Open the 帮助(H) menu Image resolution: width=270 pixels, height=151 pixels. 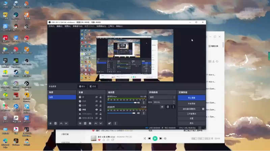click(x=119, y=26)
